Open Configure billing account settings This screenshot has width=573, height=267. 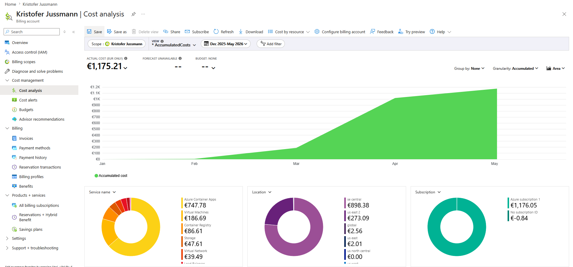pyautogui.click(x=340, y=32)
